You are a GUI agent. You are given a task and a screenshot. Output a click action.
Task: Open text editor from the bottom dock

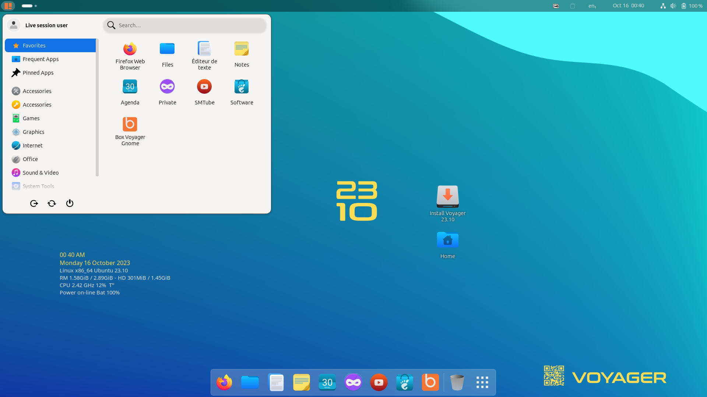tap(276, 382)
